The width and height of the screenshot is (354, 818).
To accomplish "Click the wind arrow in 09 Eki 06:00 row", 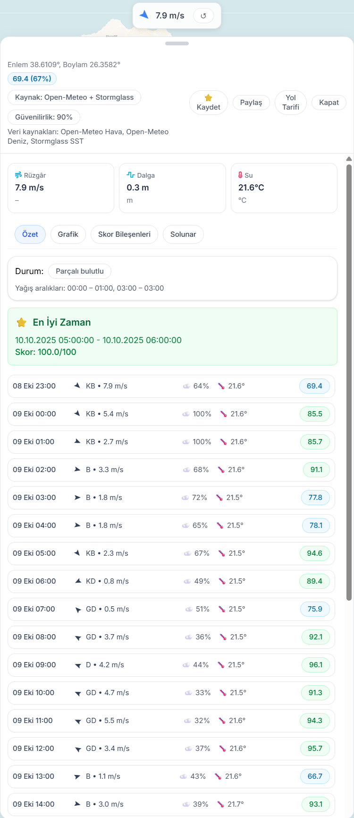I will [78, 581].
